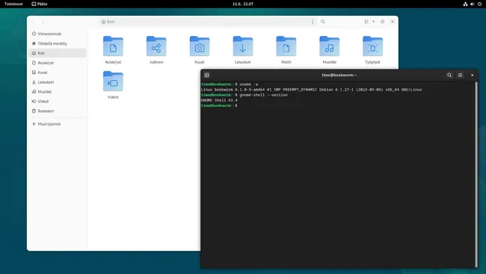Open Pääte app menu in top bar
486x274 pixels.
tap(40, 4)
